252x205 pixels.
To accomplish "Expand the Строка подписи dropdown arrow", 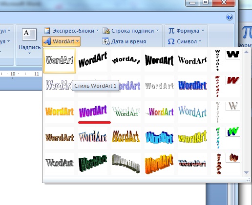I will pos(157,31).
